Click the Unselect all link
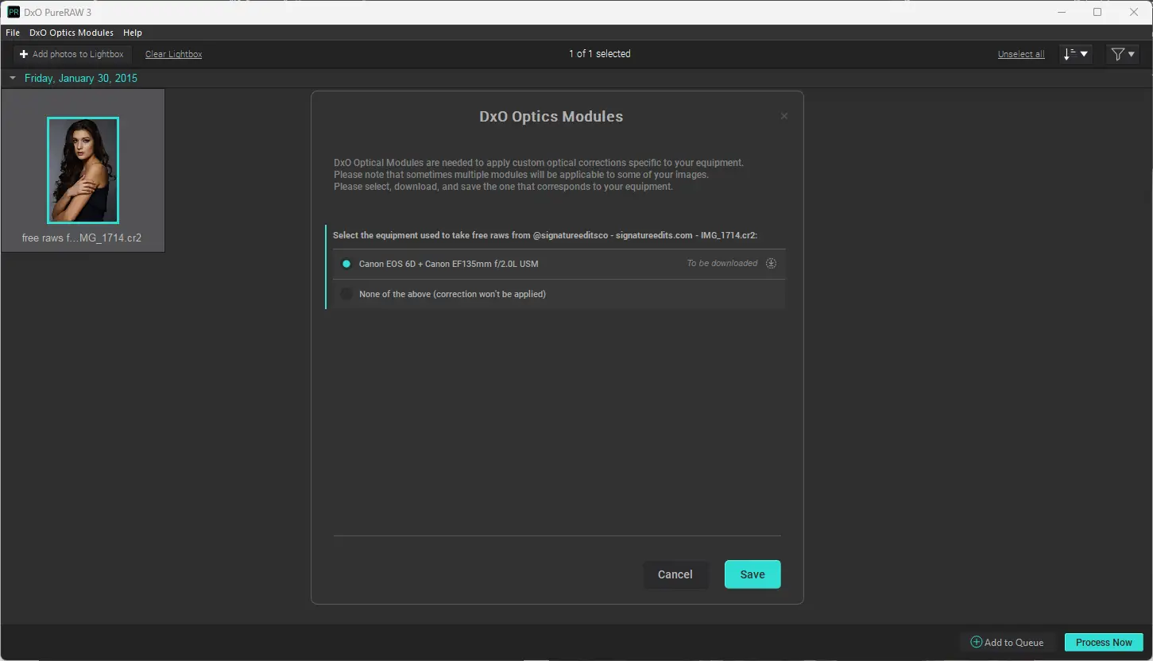Screen dimensions: 1153x661 point(1021,54)
